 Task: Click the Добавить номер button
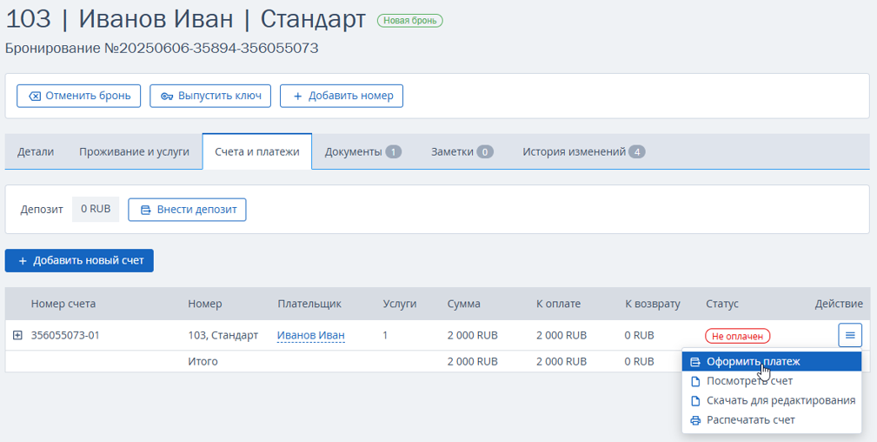click(x=342, y=96)
